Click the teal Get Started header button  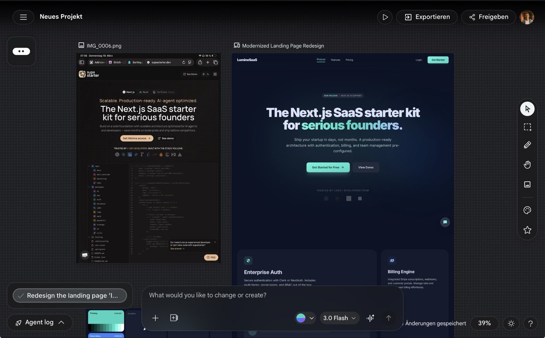[x=438, y=60]
